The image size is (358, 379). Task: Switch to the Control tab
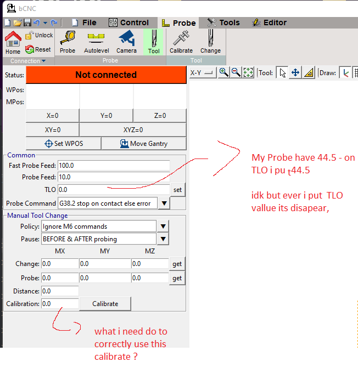pos(128,22)
